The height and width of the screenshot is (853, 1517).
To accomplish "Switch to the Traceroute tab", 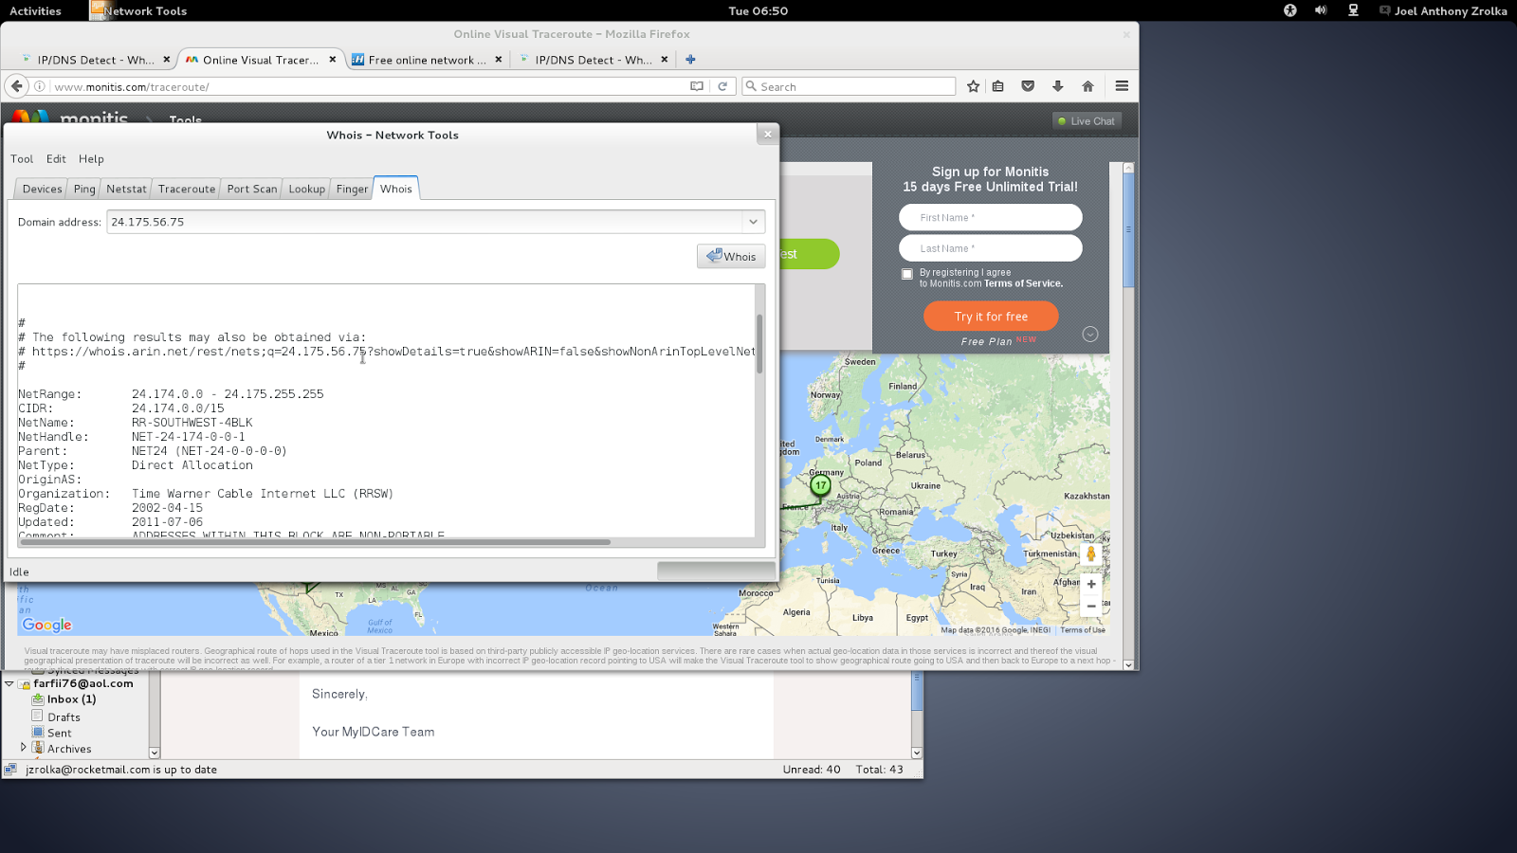I will coord(187,189).
